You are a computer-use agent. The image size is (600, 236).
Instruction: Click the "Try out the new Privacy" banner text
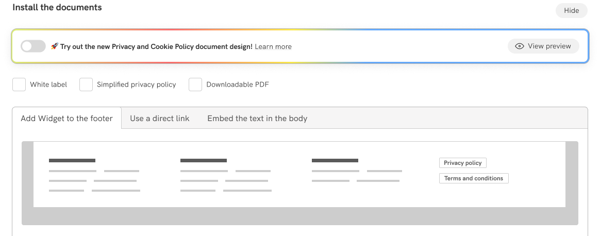click(x=156, y=46)
